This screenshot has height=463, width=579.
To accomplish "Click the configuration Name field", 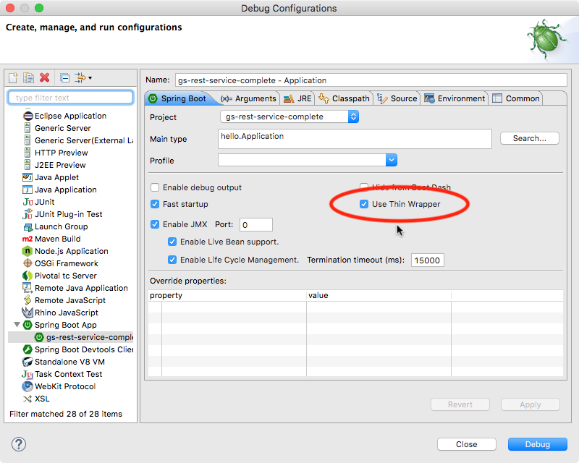I will pos(371,80).
